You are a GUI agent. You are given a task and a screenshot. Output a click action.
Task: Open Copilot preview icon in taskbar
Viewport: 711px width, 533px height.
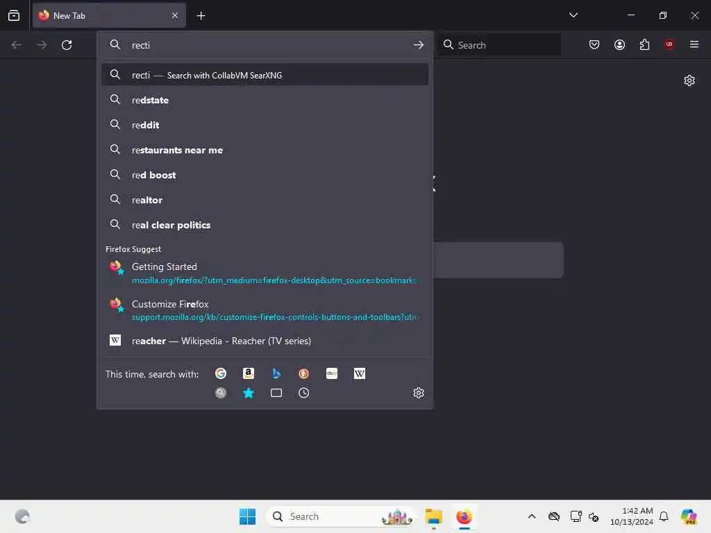tap(689, 516)
